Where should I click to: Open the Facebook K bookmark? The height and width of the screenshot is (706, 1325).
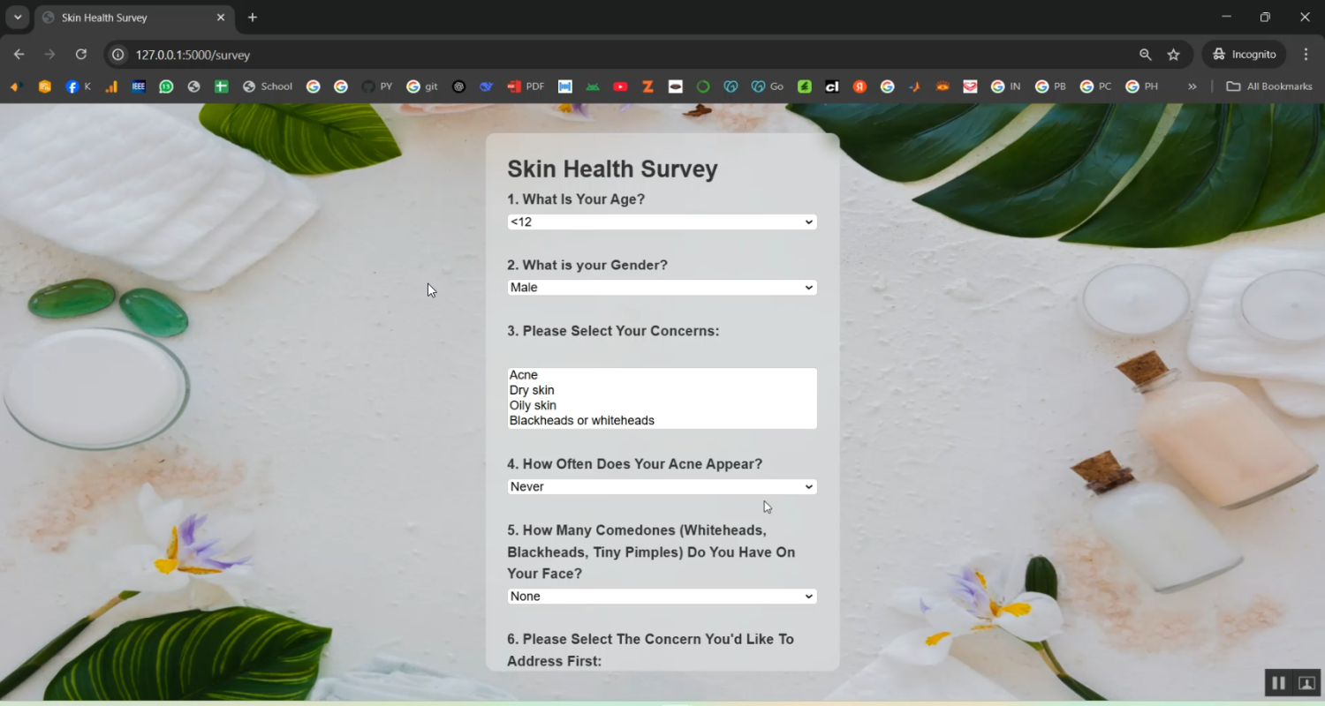pyautogui.click(x=78, y=86)
